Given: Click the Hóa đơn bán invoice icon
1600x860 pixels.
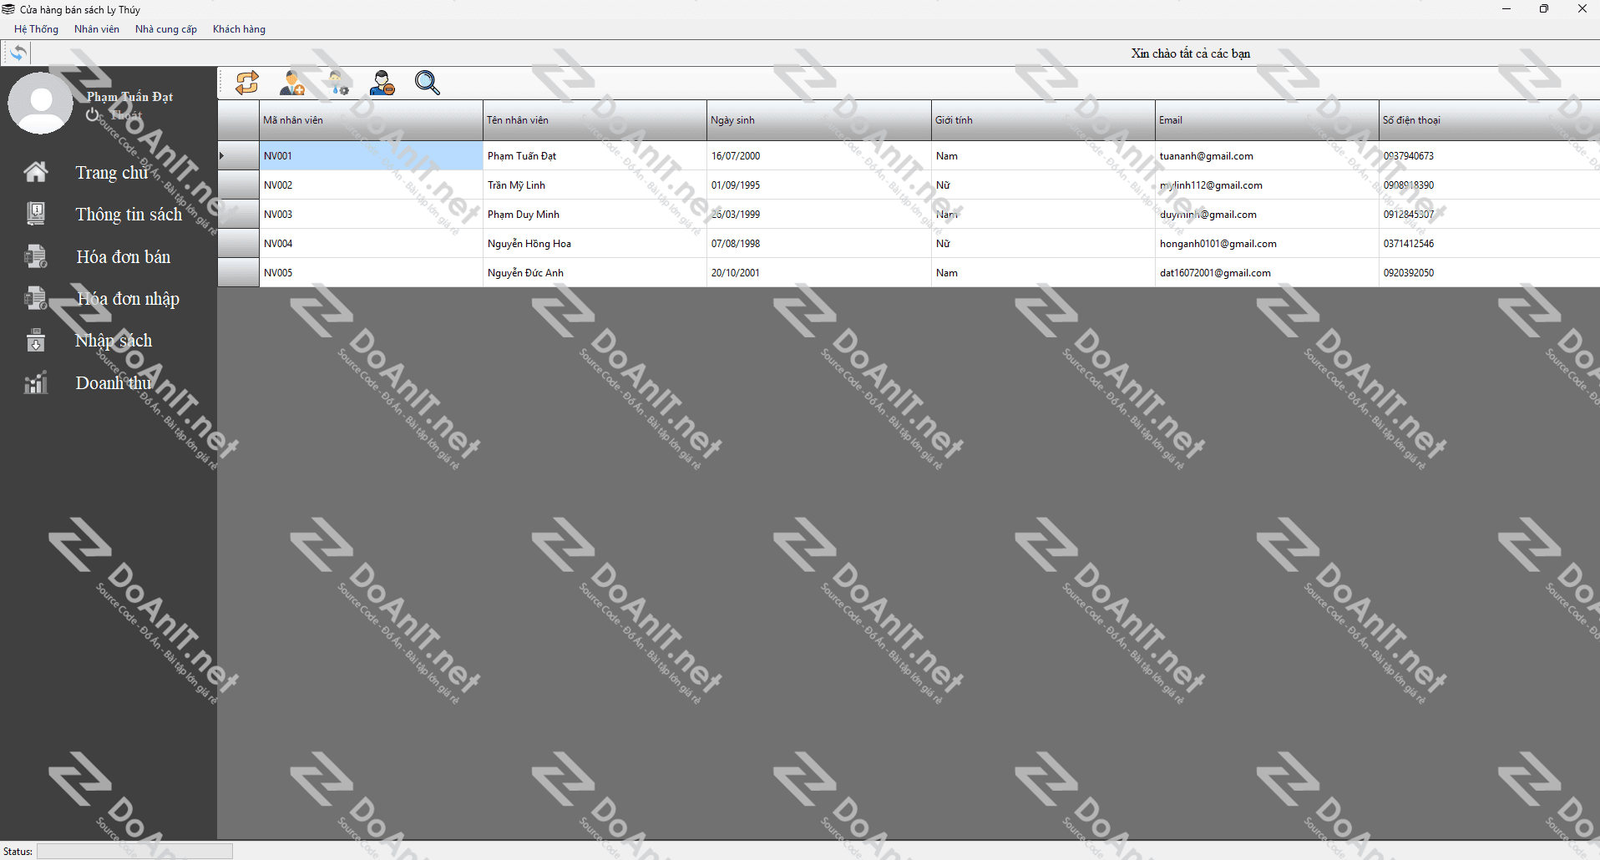Looking at the screenshot, I should pos(35,256).
